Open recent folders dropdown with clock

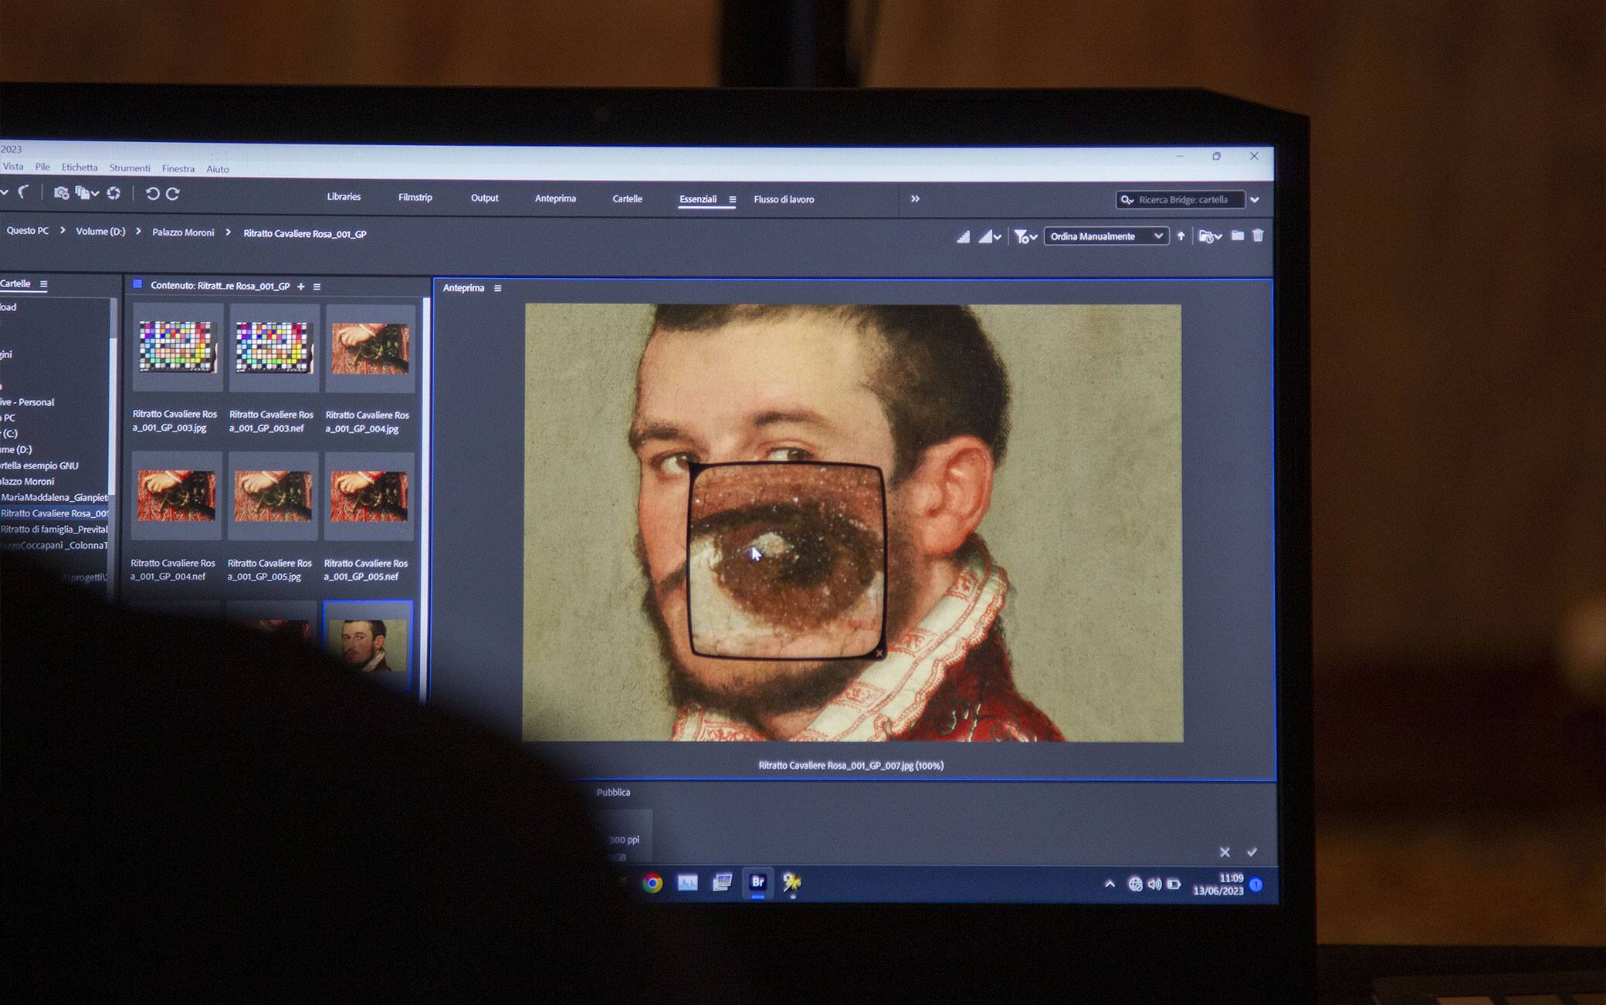click(x=1209, y=236)
